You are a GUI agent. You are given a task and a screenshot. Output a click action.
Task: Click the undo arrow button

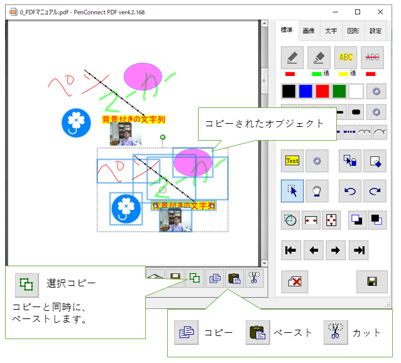350,190
